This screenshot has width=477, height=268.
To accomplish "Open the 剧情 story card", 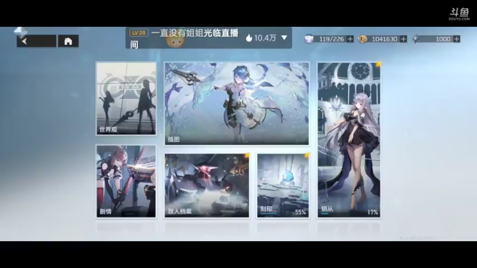I will pyautogui.click(x=126, y=181).
